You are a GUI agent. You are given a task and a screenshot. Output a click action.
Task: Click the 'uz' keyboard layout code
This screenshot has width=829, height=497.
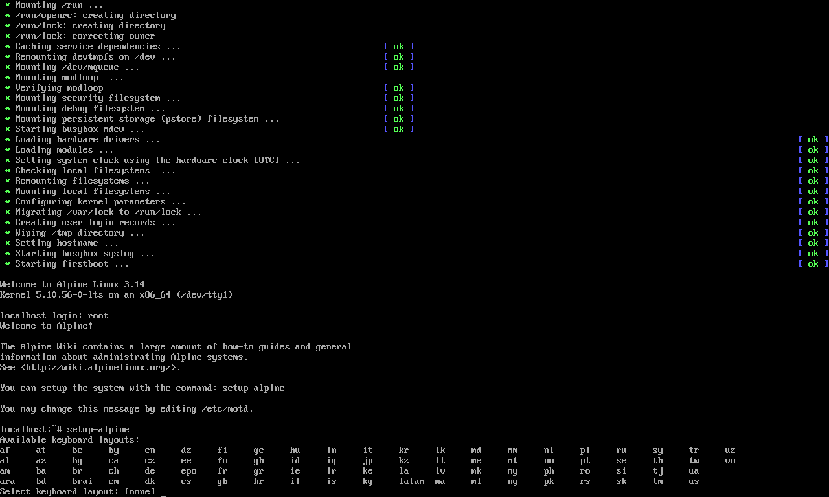[x=731, y=450]
